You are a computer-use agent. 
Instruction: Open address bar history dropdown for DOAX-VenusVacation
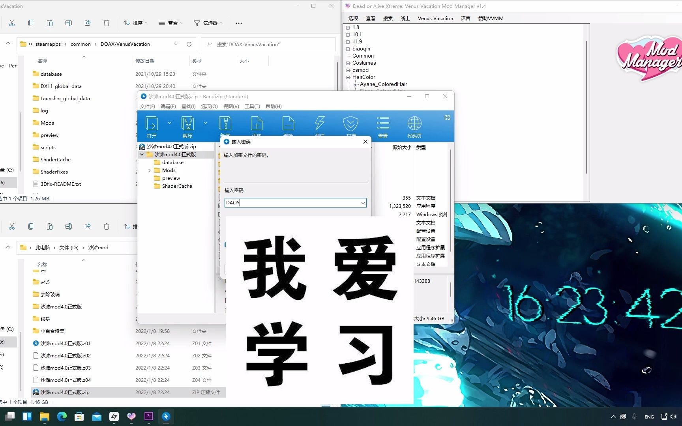pyautogui.click(x=176, y=44)
